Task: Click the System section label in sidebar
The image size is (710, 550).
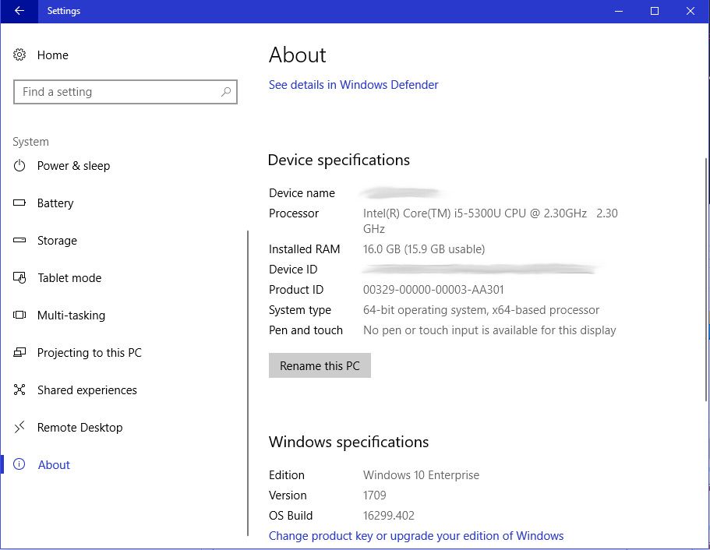Action: pyautogui.click(x=31, y=142)
